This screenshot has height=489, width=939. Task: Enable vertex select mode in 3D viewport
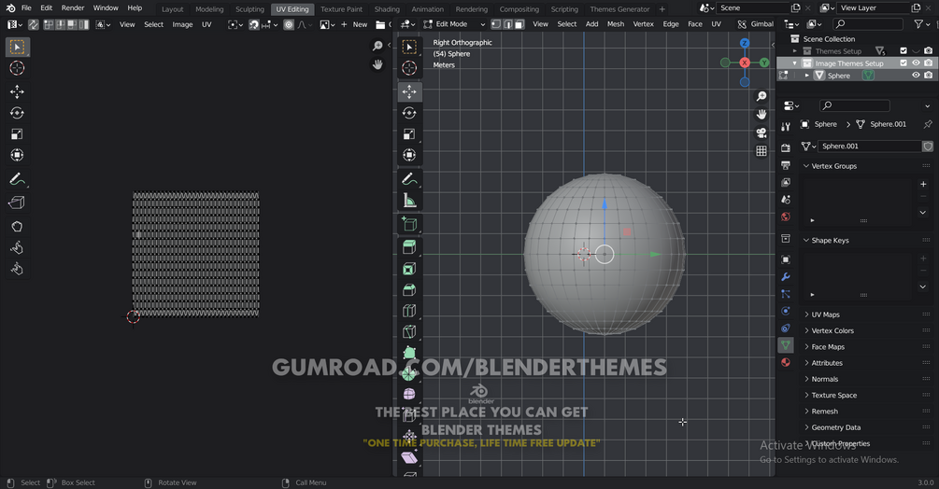point(496,24)
